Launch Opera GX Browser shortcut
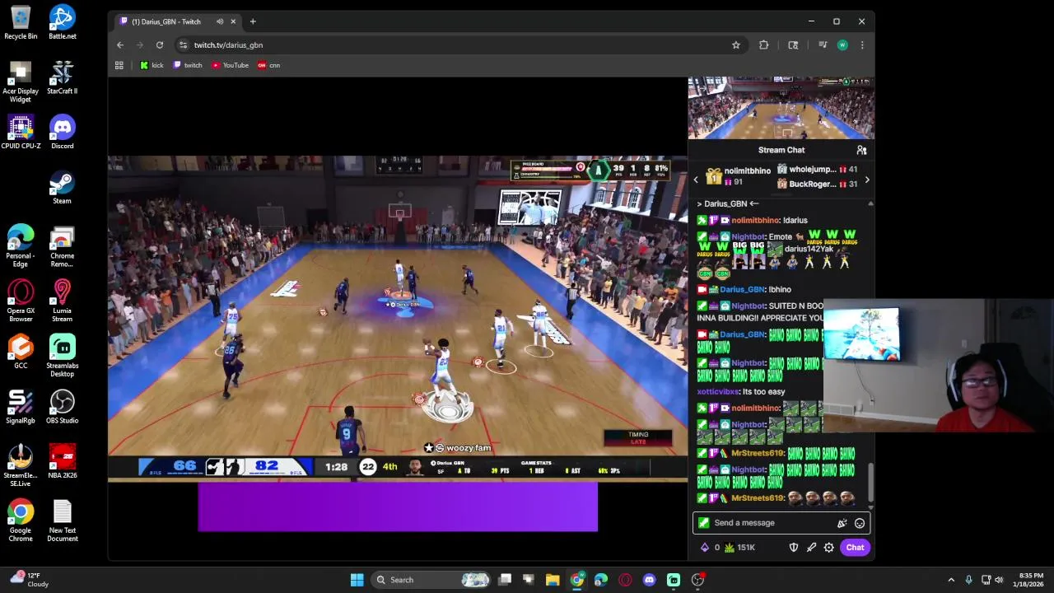 click(21, 301)
